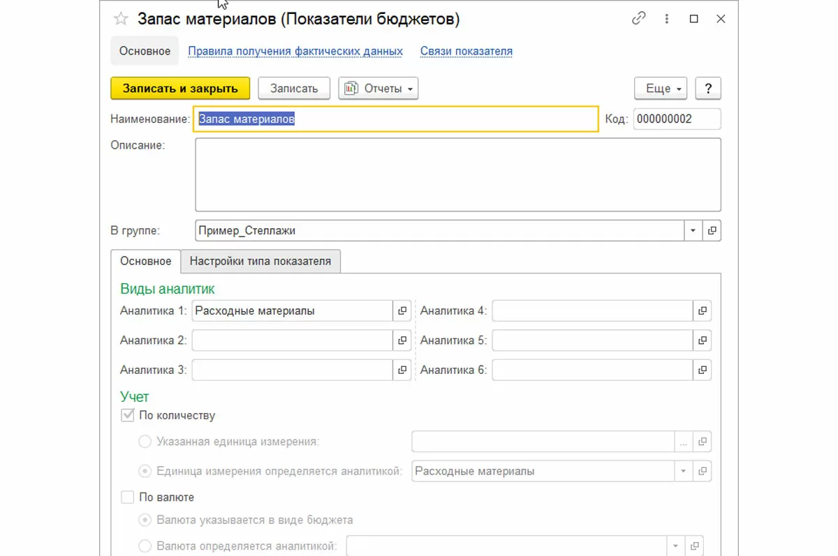
Task: Open Аналитика 6 selection form icon
Action: 702,370
